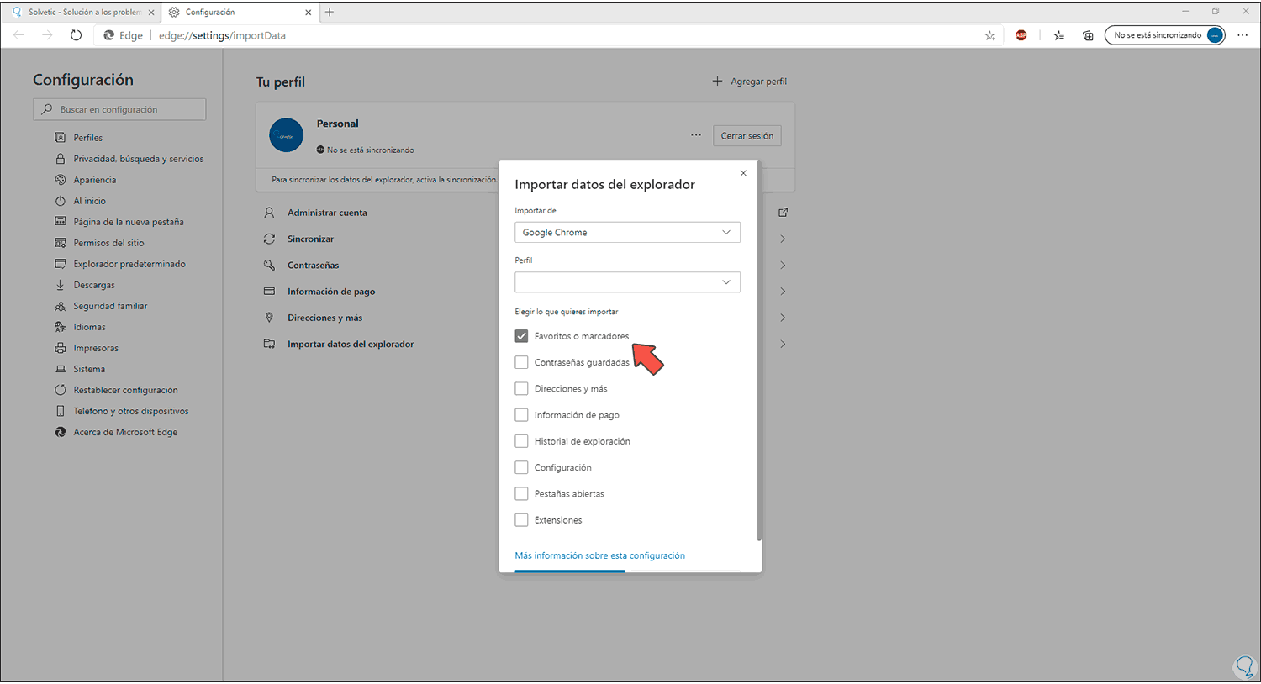Open a new tab with the plus icon

(330, 12)
